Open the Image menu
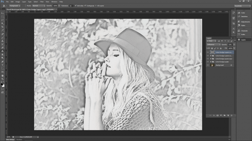This screenshot has height=141, width=252. [18, 2]
